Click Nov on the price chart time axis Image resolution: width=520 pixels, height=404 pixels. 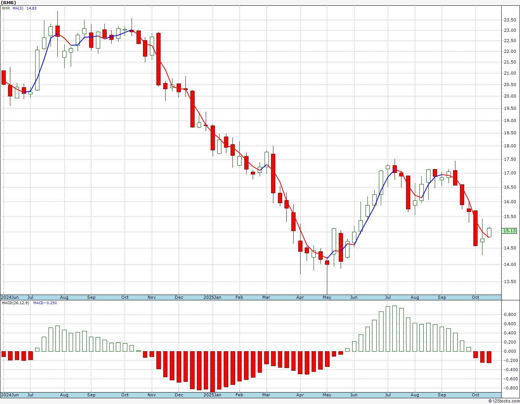pyautogui.click(x=152, y=297)
